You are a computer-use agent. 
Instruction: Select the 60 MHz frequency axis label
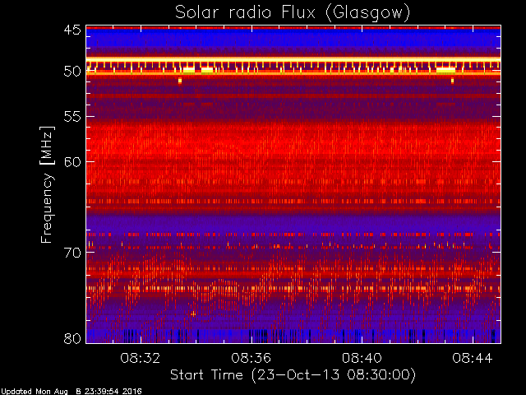tap(72, 161)
